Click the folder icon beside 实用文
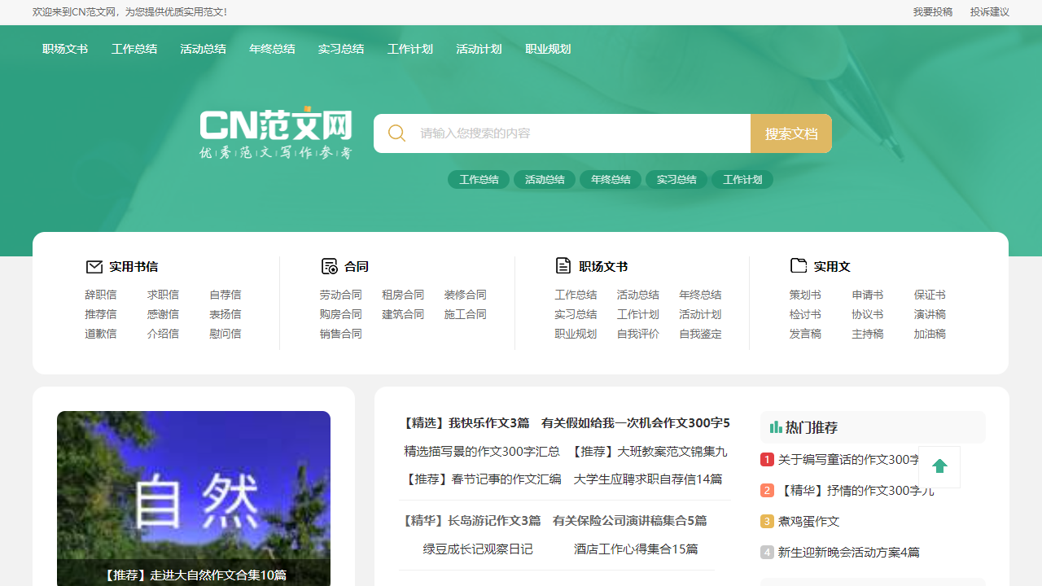This screenshot has height=586, width=1042. click(799, 265)
